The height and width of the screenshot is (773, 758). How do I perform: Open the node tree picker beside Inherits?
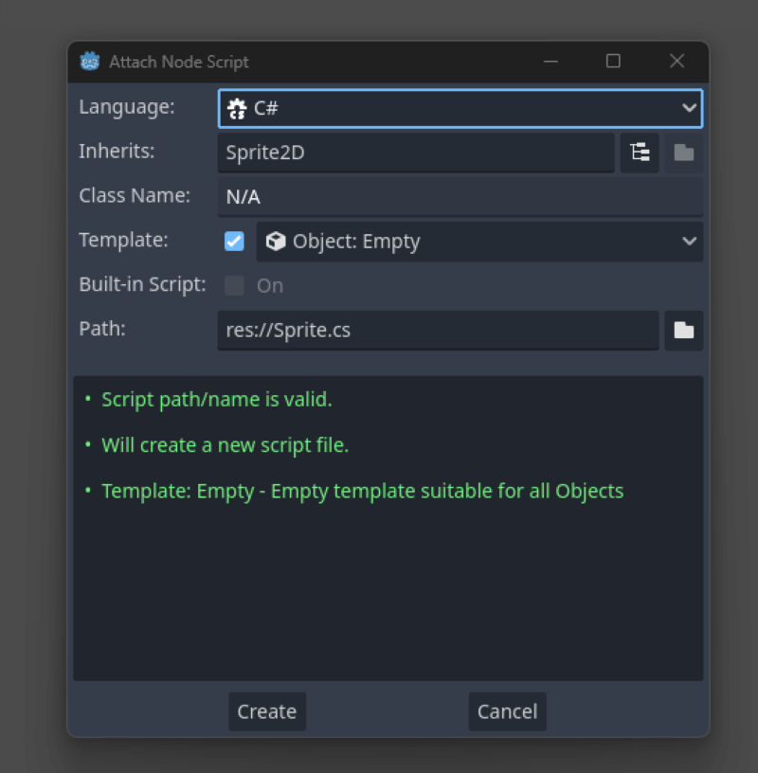(639, 153)
